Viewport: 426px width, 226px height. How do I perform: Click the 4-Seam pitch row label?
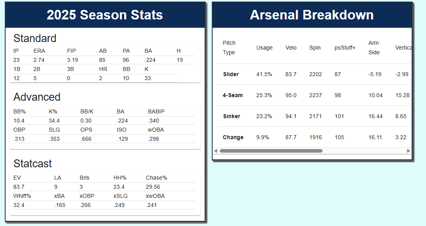click(233, 96)
